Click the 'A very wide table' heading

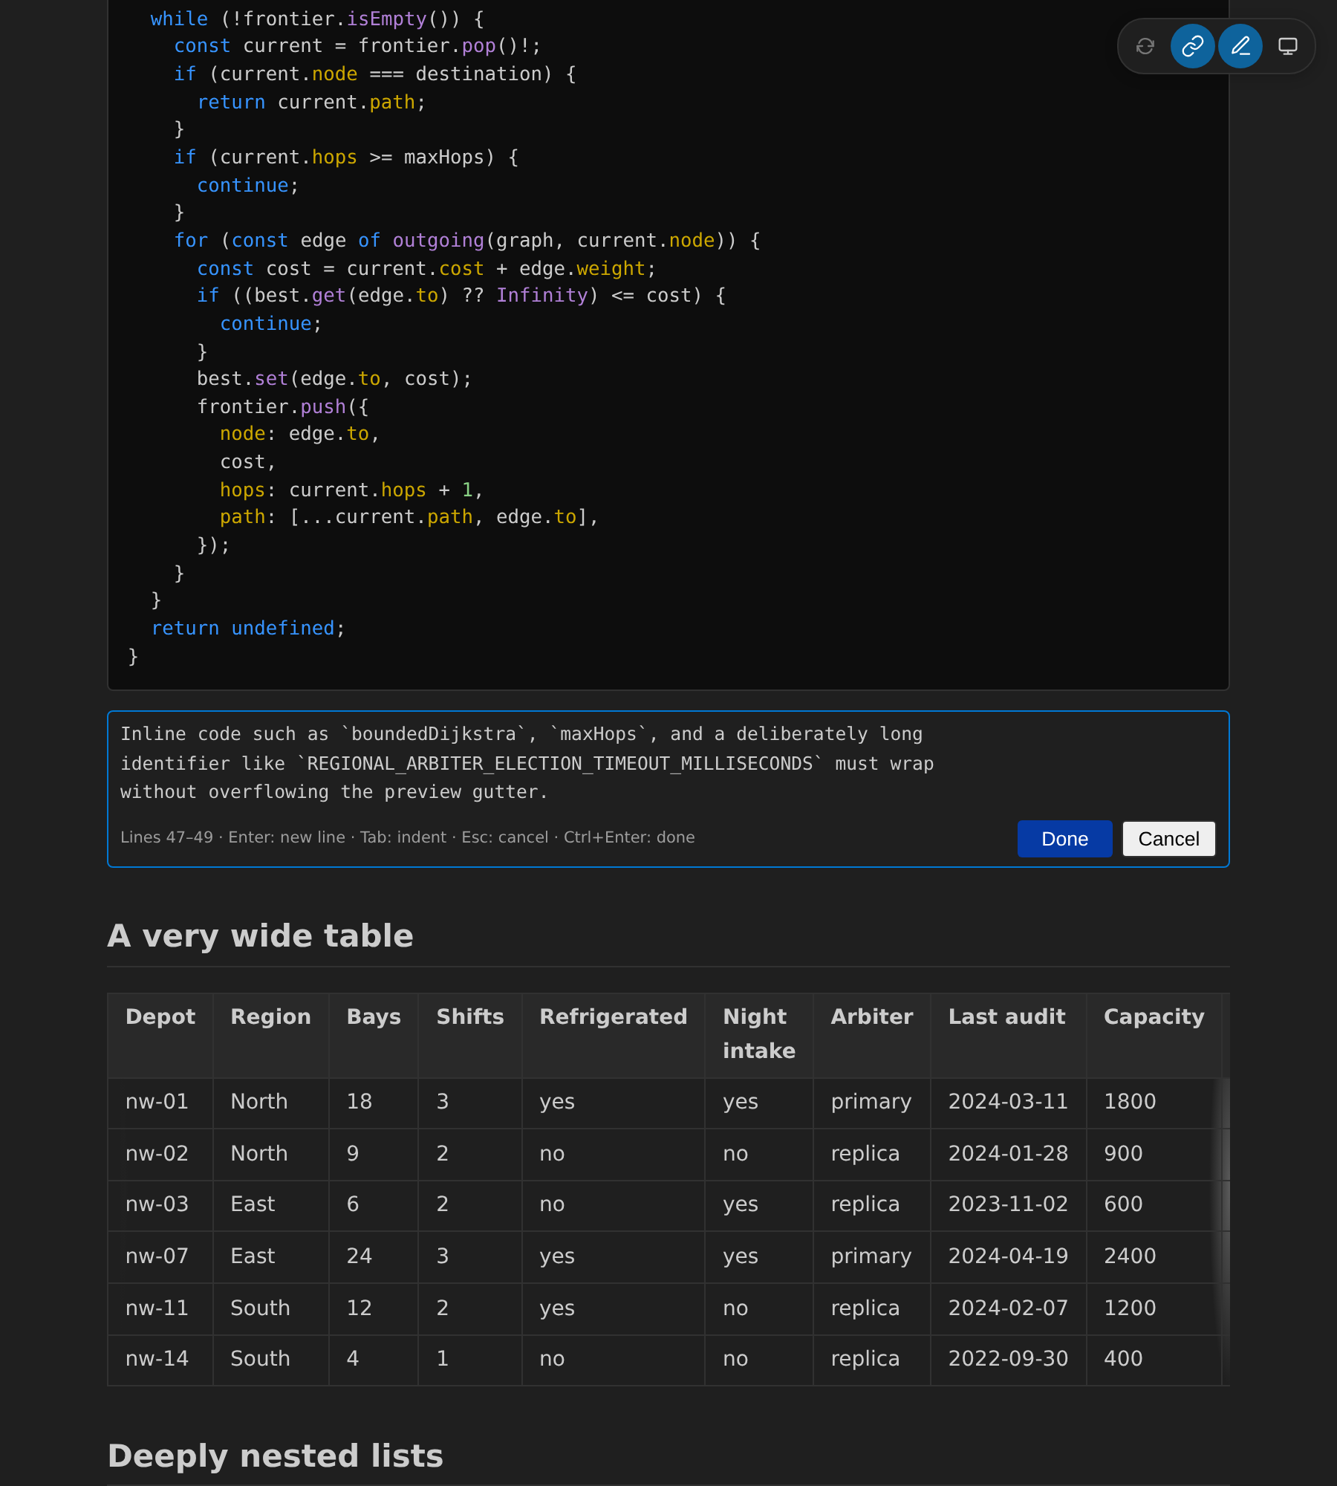point(260,935)
